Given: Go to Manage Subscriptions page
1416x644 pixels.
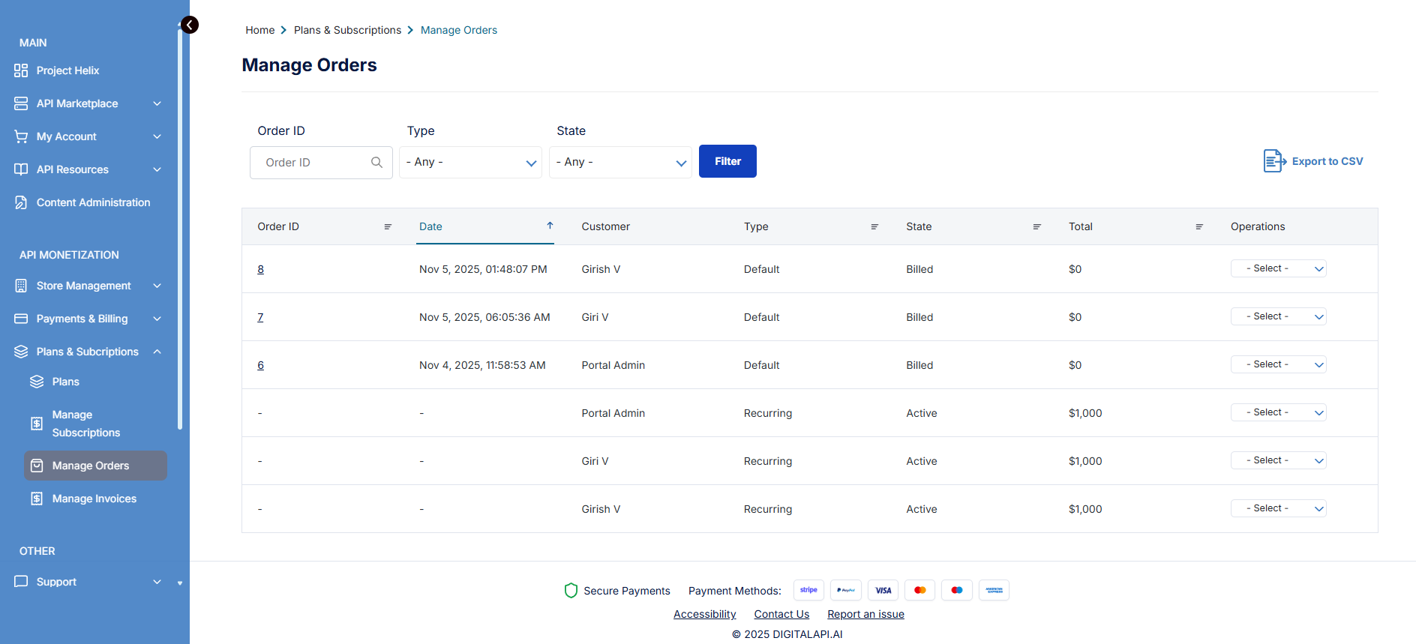Looking at the screenshot, I should tap(85, 424).
